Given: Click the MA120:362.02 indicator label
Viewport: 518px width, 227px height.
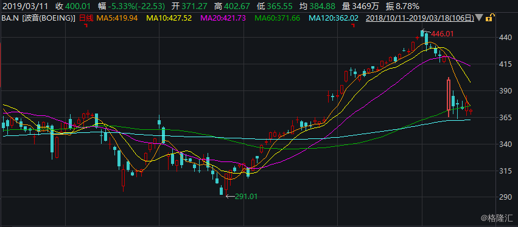Looking at the screenshot, I should click(x=334, y=18).
